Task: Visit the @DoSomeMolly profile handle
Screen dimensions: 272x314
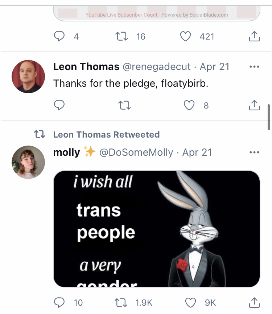Action: click(x=136, y=152)
